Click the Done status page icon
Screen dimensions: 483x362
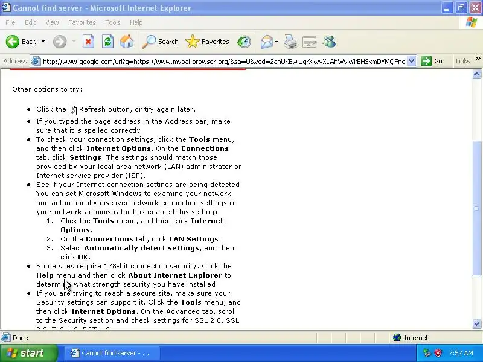point(5,338)
